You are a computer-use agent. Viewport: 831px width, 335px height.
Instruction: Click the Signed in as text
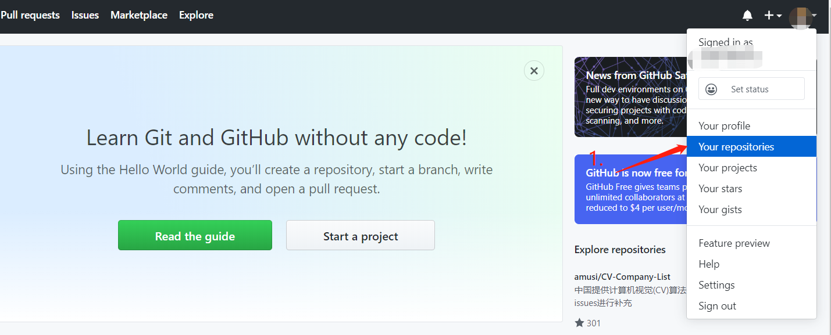click(726, 42)
